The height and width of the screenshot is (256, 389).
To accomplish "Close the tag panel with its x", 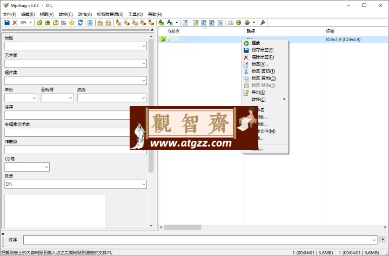I will tap(152, 30).
